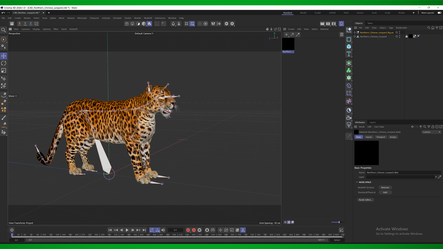Expand the Northern_Chinese_Leopard_Rig.ao tree item
Image resolution: width=443 pixels, height=249 pixels.
[x=355, y=32]
